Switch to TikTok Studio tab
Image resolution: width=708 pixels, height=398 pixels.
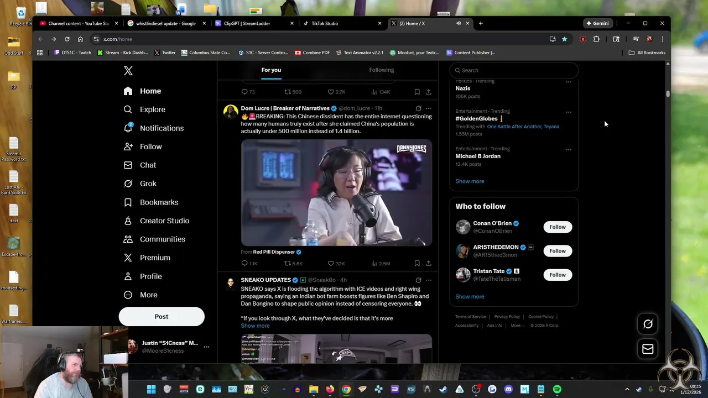coord(341,23)
